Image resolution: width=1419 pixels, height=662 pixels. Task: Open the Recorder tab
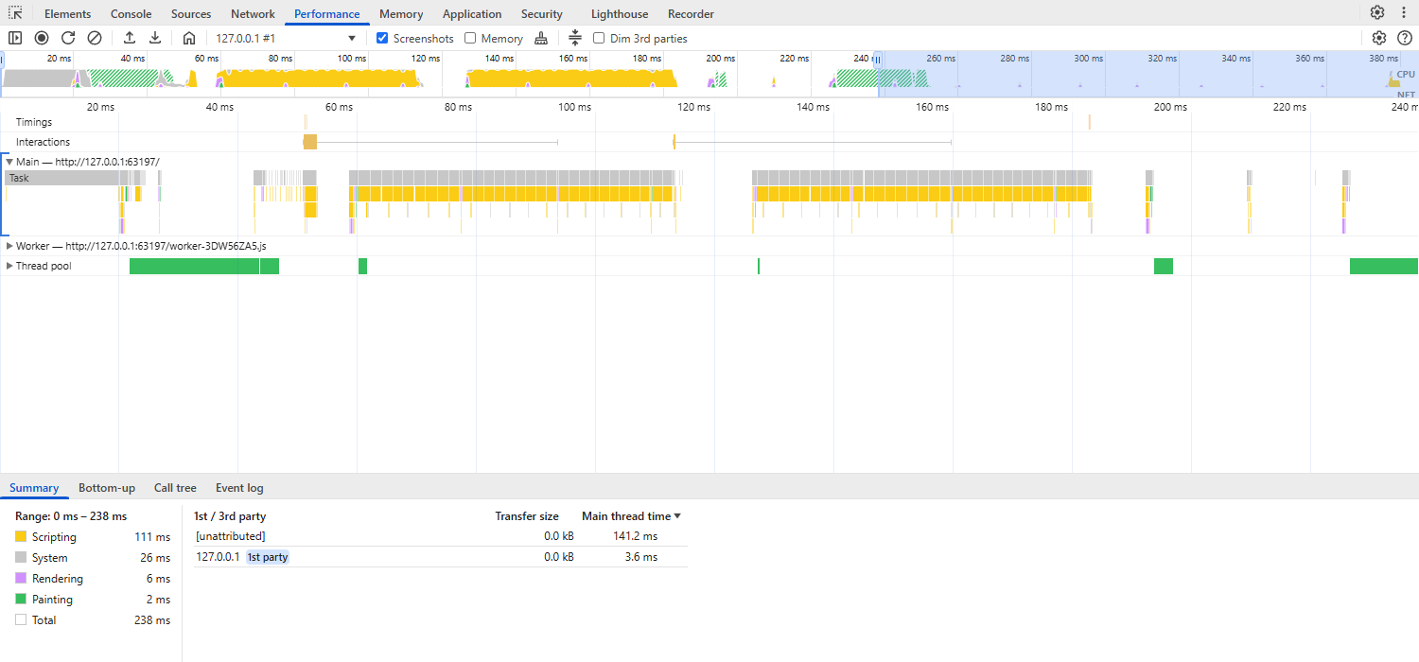[691, 14]
